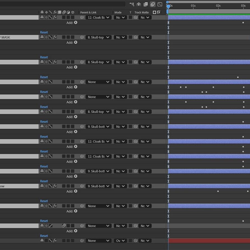Click the 'Parent & Link' column header
The image size is (250, 250).
coord(88,12)
